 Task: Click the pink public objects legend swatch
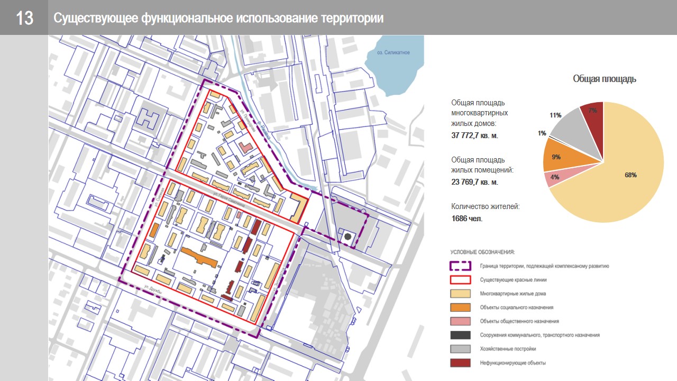460,321
